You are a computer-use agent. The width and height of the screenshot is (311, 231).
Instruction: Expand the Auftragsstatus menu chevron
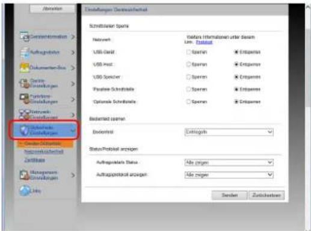click(x=73, y=52)
